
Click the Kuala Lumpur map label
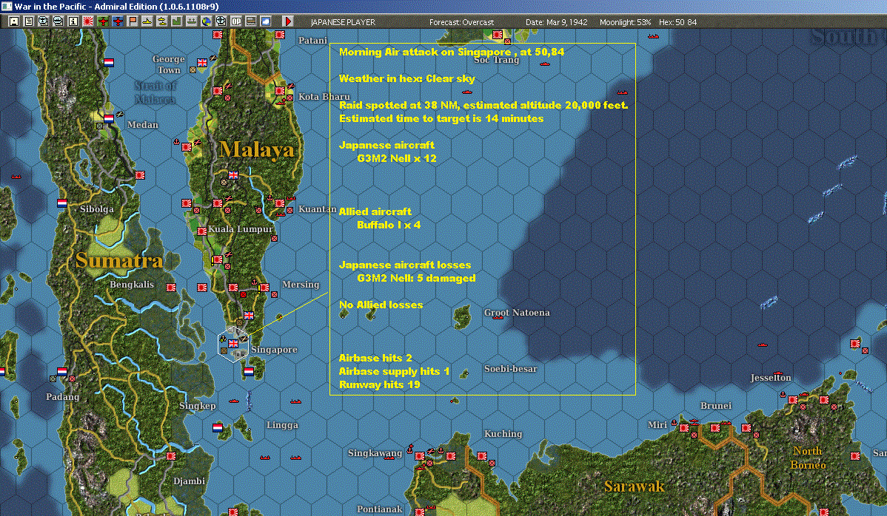[x=241, y=228]
